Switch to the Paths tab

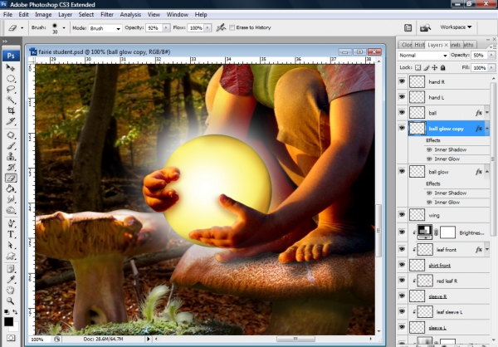pyautogui.click(x=468, y=45)
